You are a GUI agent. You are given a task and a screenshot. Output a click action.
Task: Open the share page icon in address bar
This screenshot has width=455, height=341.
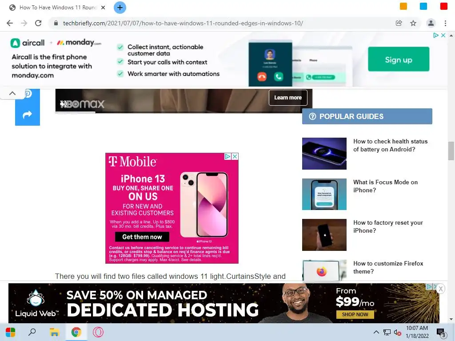[399, 23]
